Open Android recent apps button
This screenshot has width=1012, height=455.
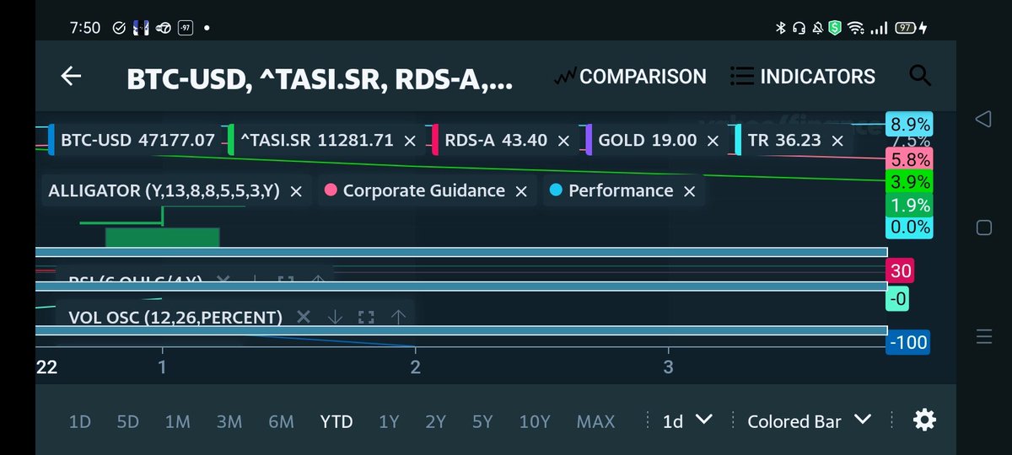tap(983, 337)
